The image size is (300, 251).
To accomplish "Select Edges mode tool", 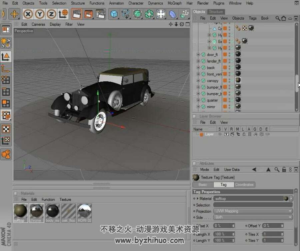I will [6, 92].
